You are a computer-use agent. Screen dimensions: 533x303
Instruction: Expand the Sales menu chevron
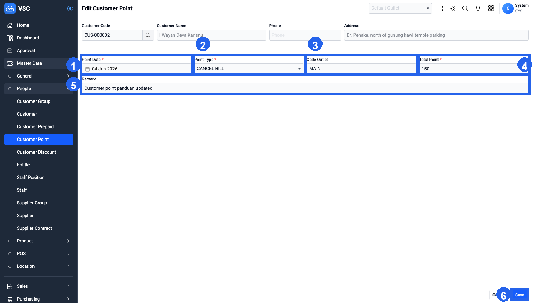pyautogui.click(x=68, y=286)
